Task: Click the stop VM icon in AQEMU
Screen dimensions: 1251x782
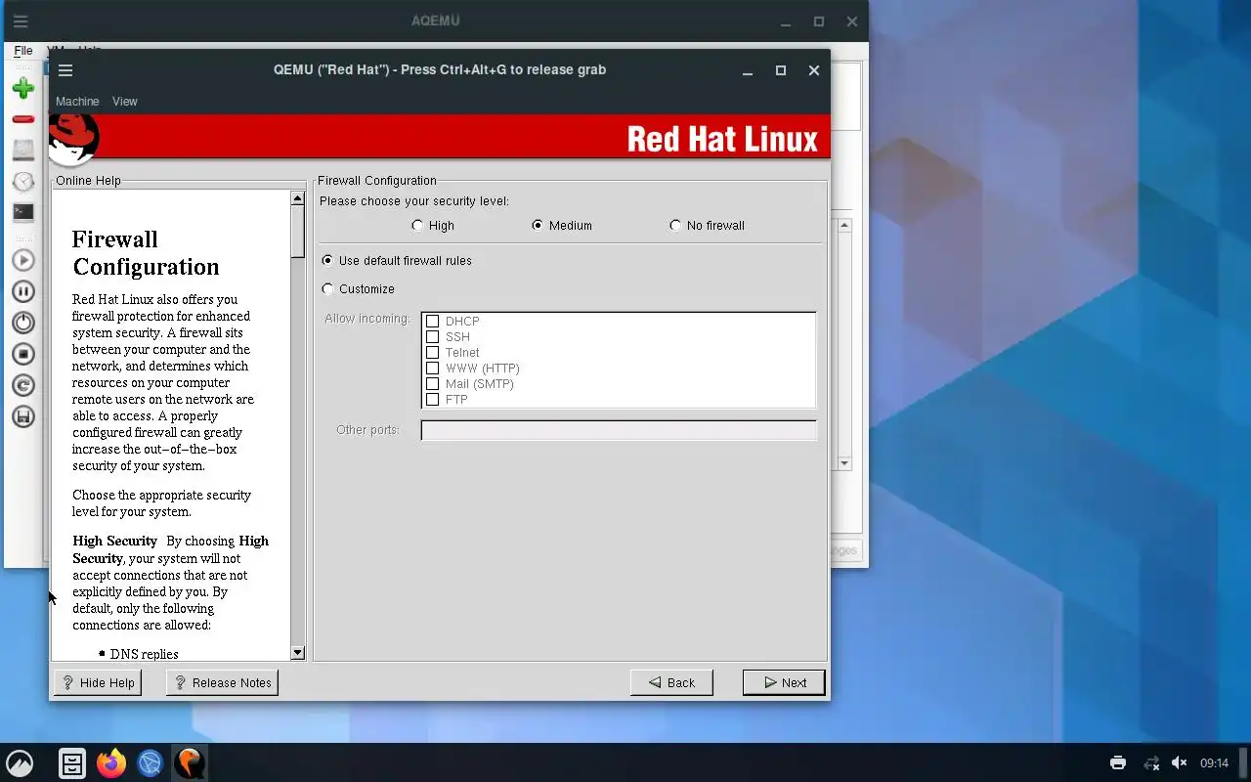Action: pos(23,354)
